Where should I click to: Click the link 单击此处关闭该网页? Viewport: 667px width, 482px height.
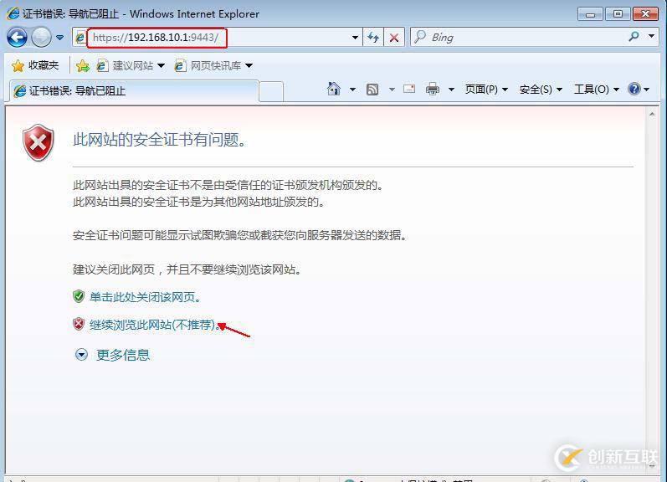click(x=145, y=297)
